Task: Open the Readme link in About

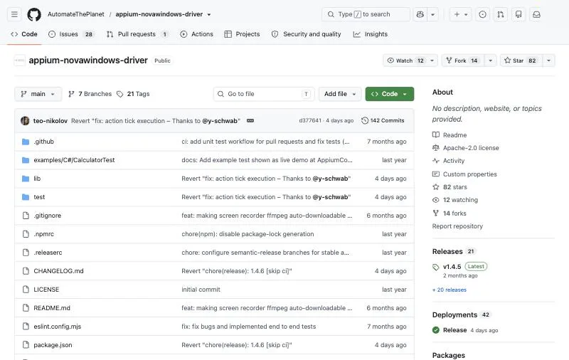Action: click(x=450, y=135)
